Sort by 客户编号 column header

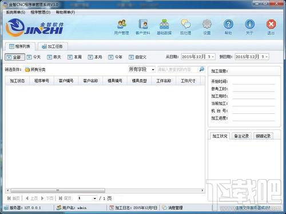tap(66, 81)
